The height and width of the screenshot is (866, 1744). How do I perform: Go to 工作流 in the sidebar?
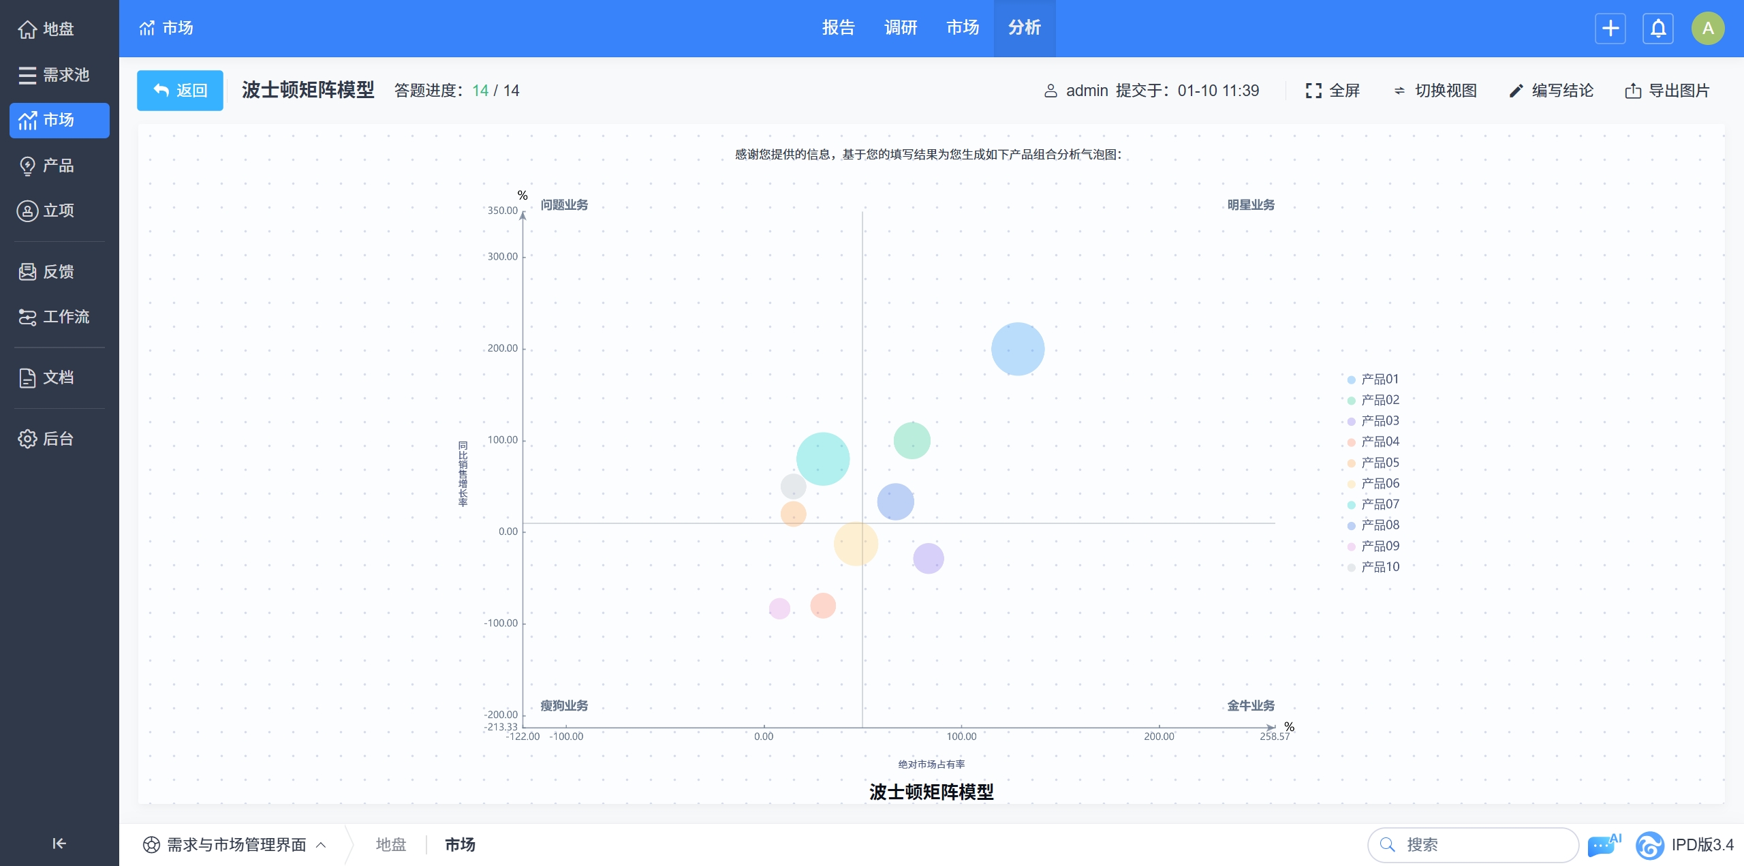click(59, 317)
